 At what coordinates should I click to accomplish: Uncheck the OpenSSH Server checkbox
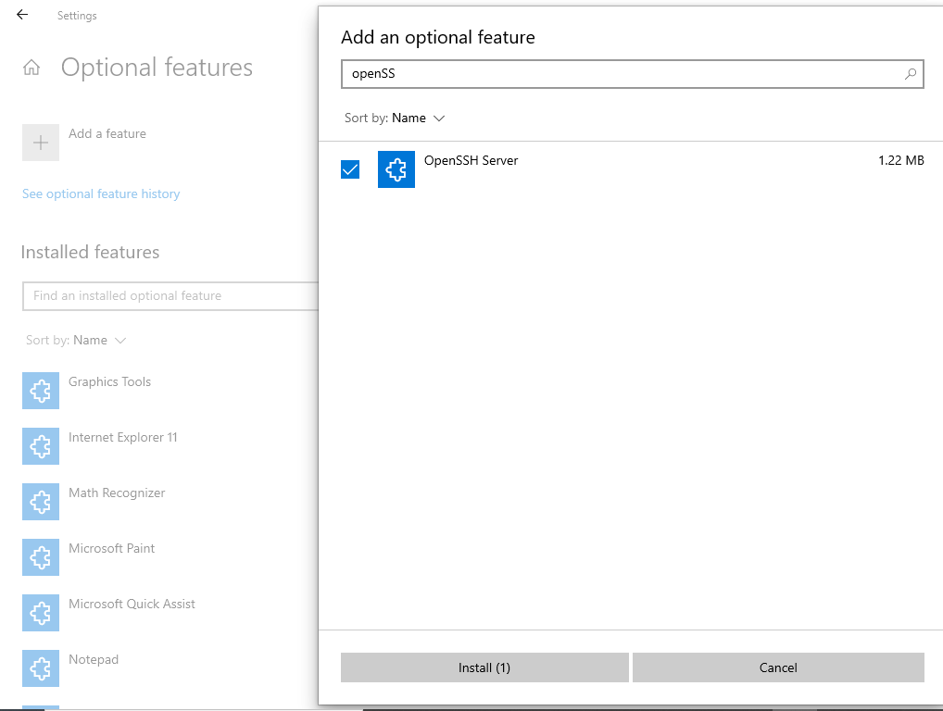tap(350, 169)
